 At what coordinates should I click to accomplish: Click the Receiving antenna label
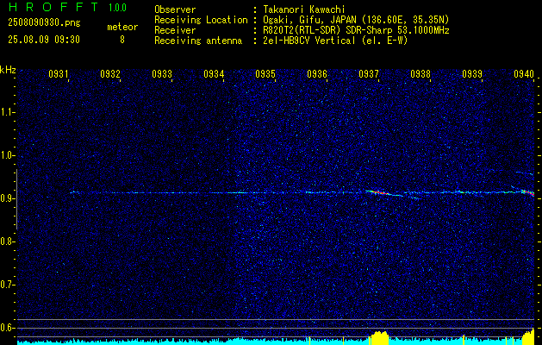tap(198, 41)
